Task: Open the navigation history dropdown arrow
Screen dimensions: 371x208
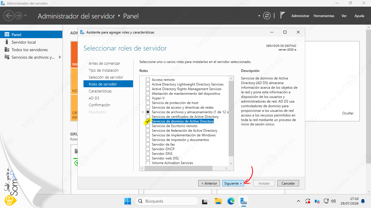Action: (26, 16)
